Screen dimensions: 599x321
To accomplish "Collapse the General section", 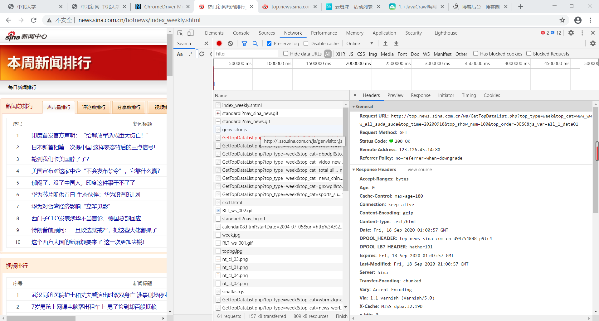I will click(x=354, y=107).
